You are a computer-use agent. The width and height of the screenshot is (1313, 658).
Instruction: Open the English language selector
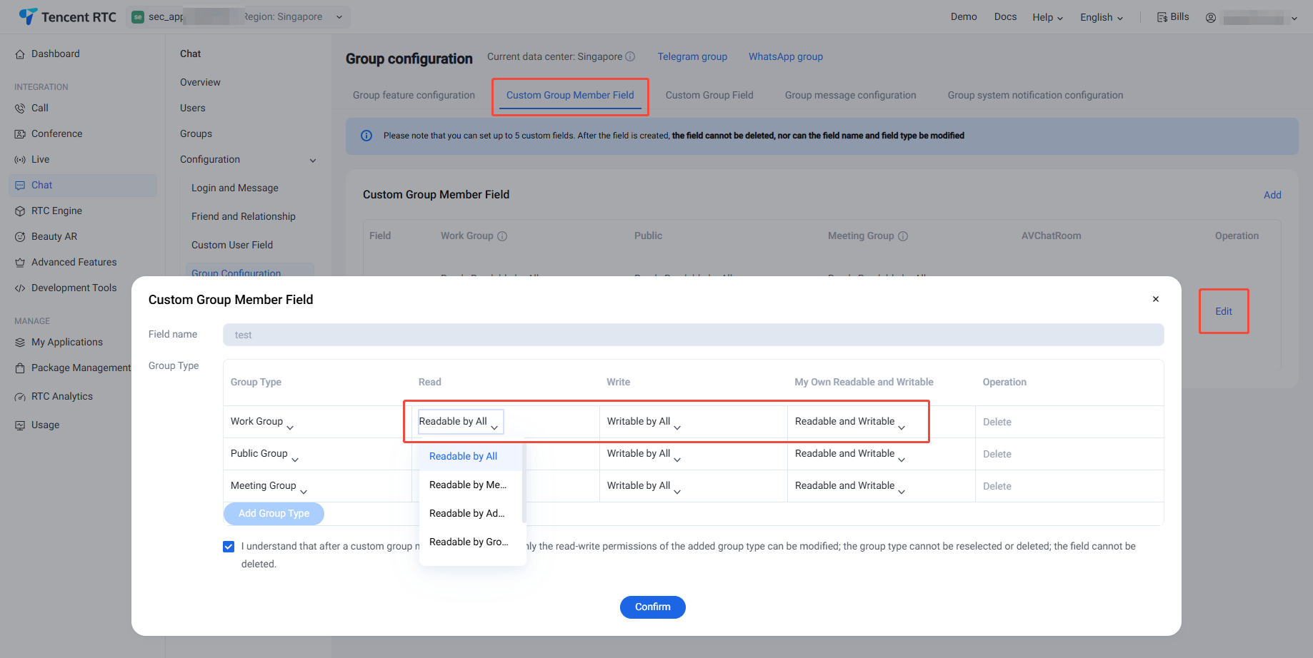[1101, 17]
